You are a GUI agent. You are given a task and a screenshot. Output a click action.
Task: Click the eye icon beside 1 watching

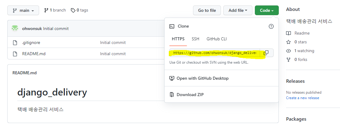click(x=288, y=51)
